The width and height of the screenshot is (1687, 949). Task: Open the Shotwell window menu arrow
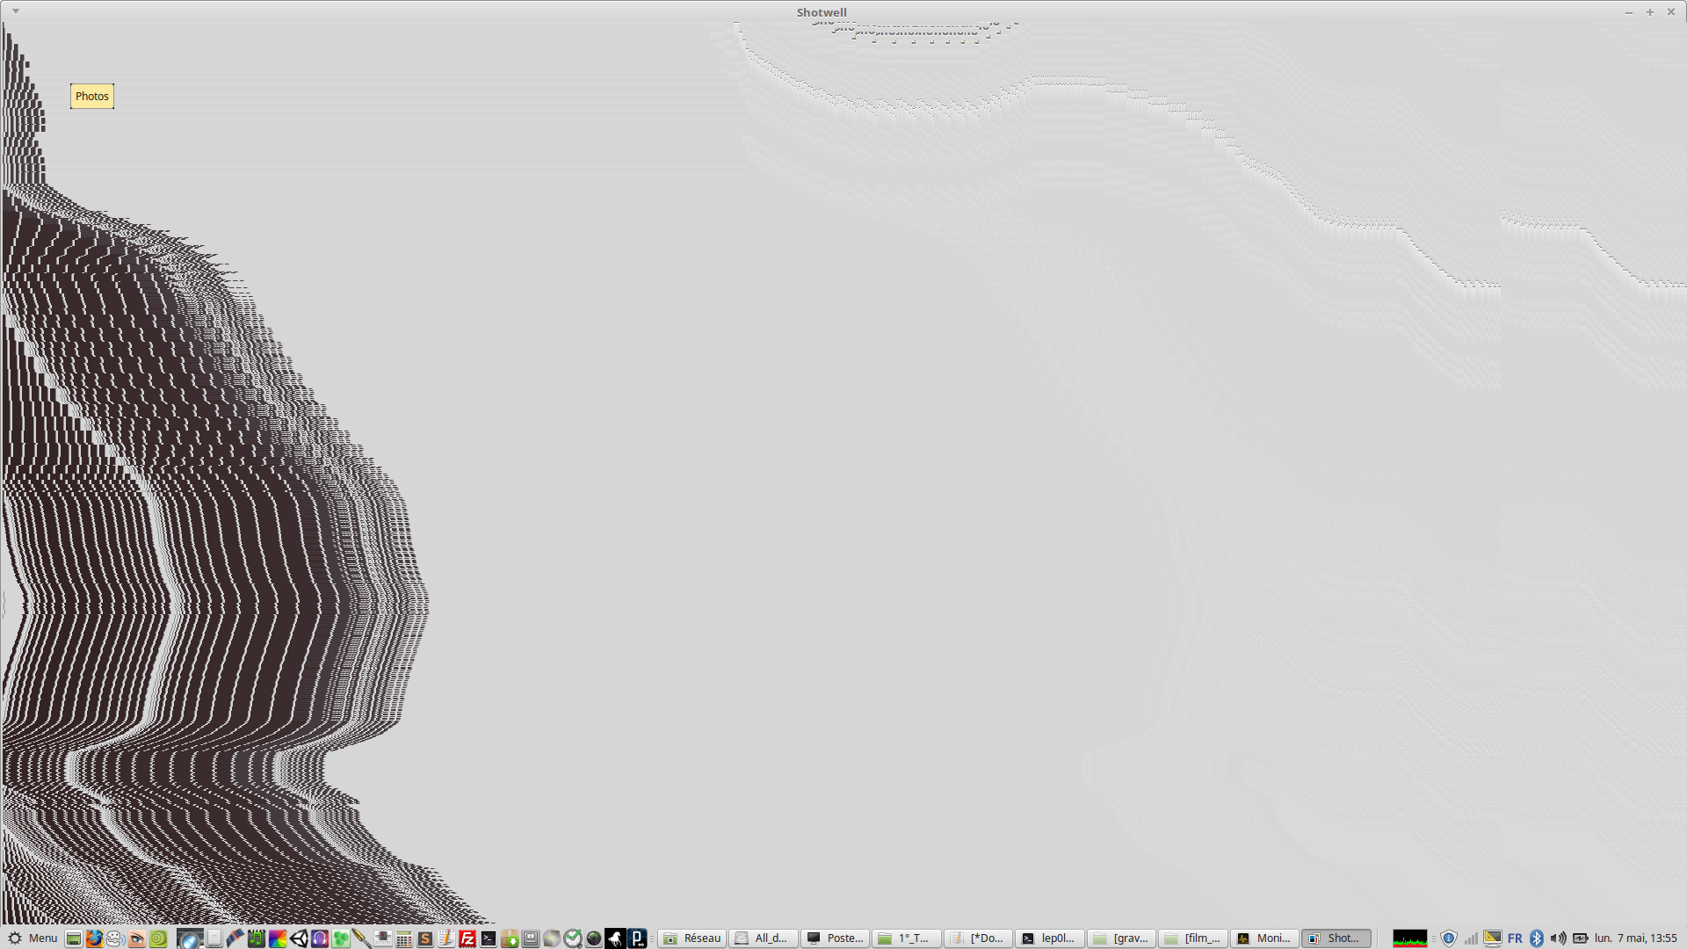tap(16, 11)
